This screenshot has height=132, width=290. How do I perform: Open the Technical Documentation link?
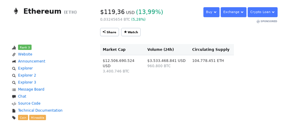pos(40,110)
